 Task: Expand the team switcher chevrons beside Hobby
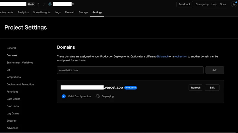(x=38, y=4)
